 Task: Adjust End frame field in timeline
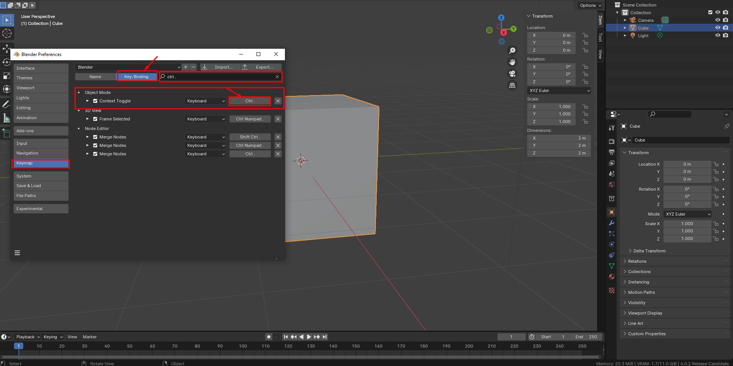pos(586,337)
